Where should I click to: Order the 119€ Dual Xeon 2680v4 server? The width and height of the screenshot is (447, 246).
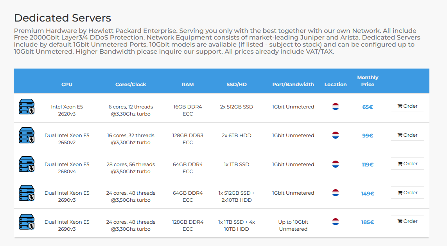pyautogui.click(x=408, y=163)
